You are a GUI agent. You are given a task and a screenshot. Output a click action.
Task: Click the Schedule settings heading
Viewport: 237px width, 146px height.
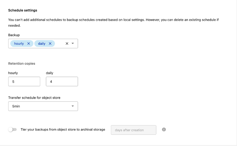point(23,11)
